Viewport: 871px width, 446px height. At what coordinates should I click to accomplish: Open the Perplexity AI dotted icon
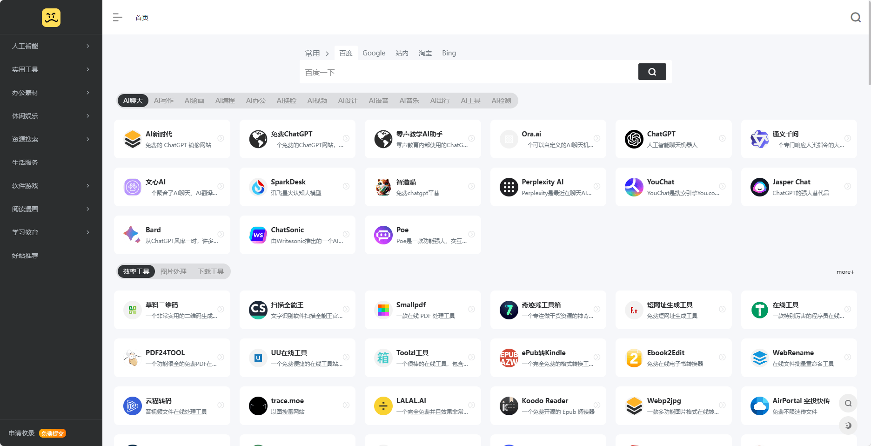(509, 187)
